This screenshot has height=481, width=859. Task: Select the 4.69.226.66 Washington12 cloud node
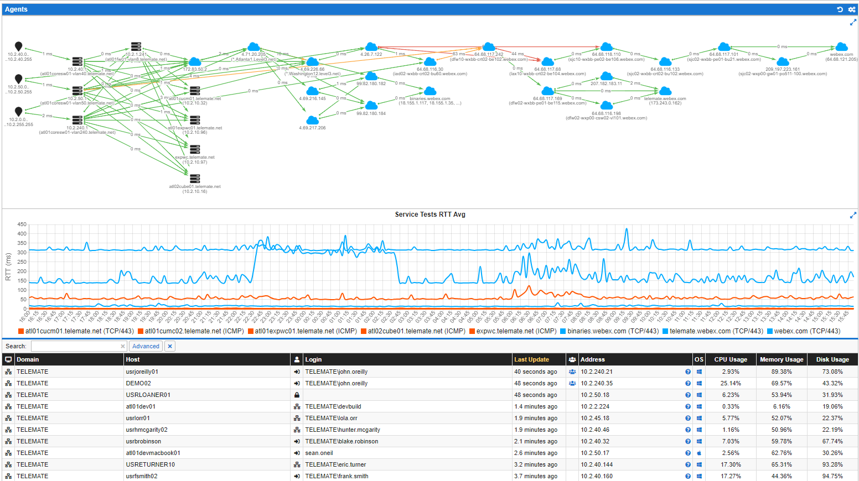click(312, 61)
